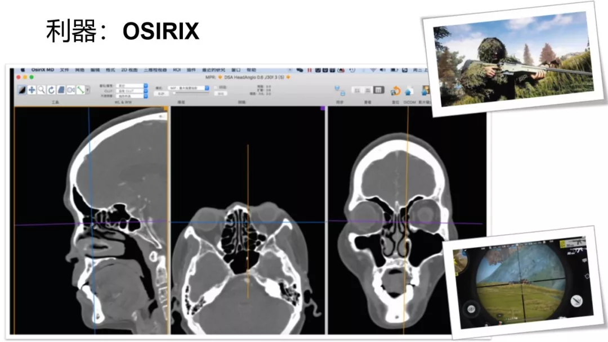Viewport: 608px width, 342px height.
Task: Switch to the leftmost view layout button
Action: coord(357,90)
